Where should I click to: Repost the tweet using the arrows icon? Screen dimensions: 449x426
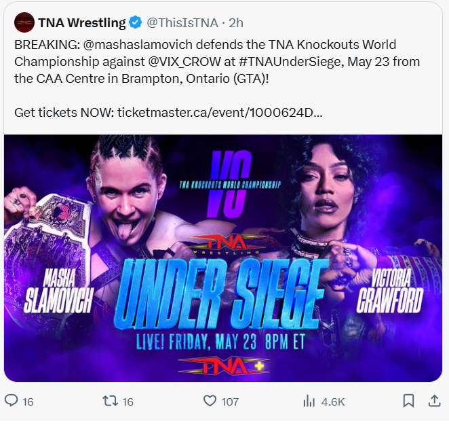pos(110,401)
